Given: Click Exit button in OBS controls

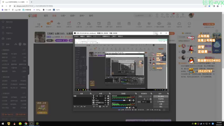Looking at the screenshot, I should tap(161, 107).
